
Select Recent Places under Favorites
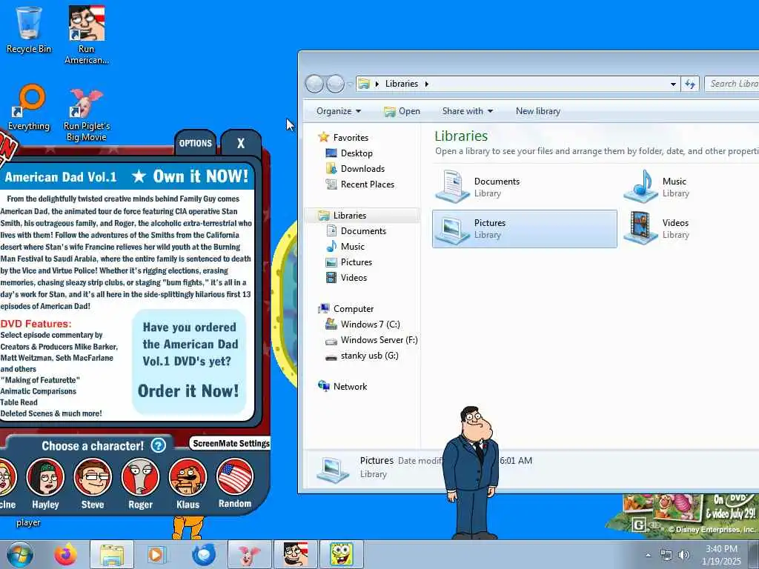click(367, 184)
